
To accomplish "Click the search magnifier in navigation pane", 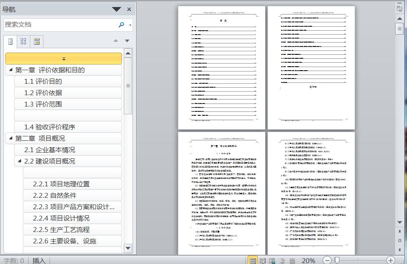I will (122, 25).
